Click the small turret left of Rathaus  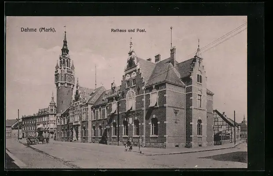(52, 102)
